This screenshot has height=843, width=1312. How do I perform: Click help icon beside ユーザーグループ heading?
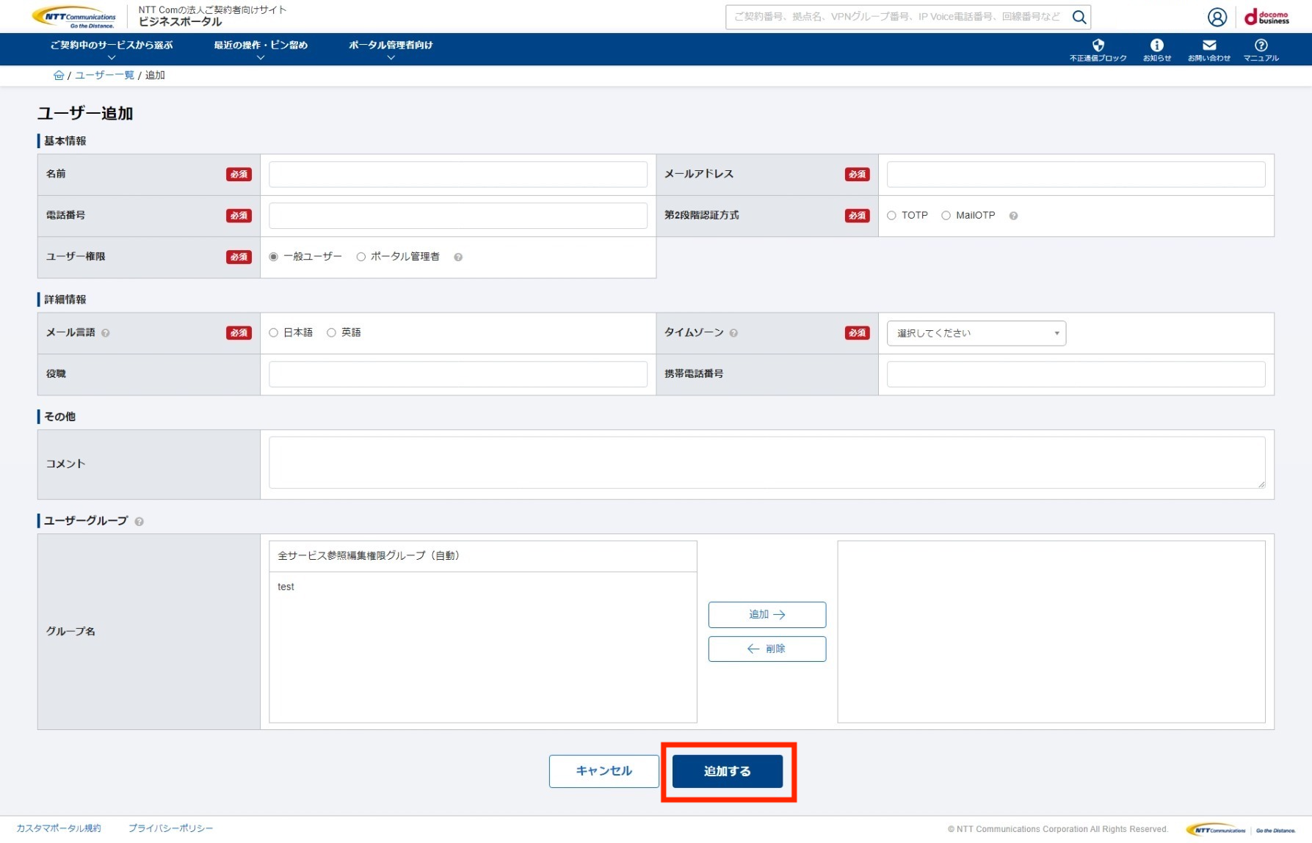click(x=139, y=522)
